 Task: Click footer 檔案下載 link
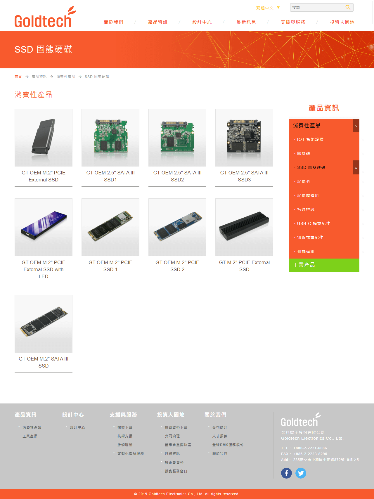[125, 427]
